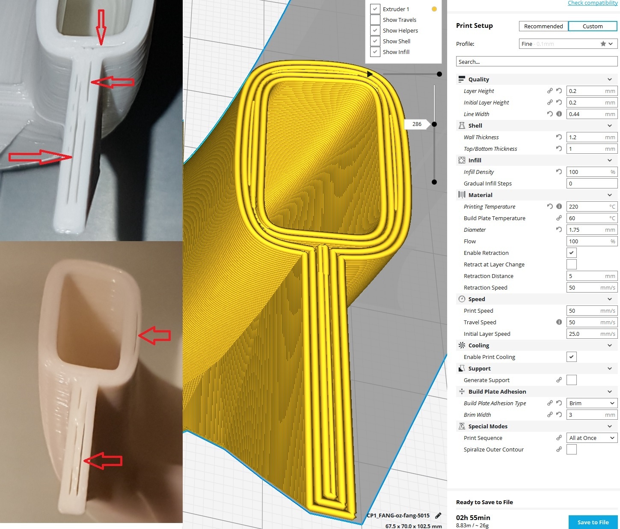
Task: Enable Spiralize Outer Contour checkbox
Action: [x=572, y=449]
